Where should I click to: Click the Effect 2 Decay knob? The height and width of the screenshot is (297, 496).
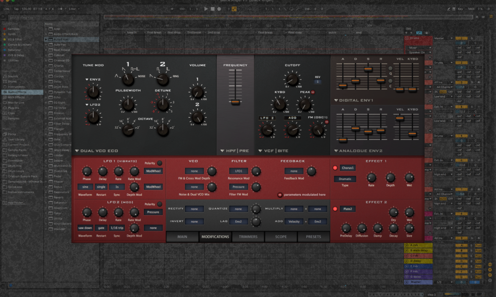(x=393, y=228)
